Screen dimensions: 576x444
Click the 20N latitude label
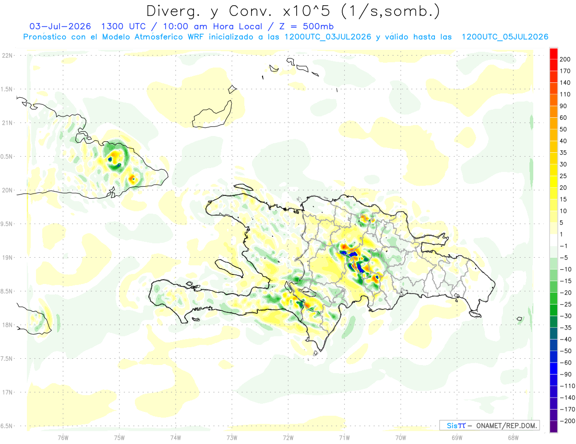click(x=7, y=190)
